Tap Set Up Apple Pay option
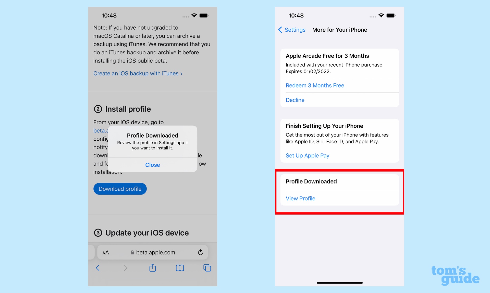This screenshot has height=293, width=490. pos(307,155)
